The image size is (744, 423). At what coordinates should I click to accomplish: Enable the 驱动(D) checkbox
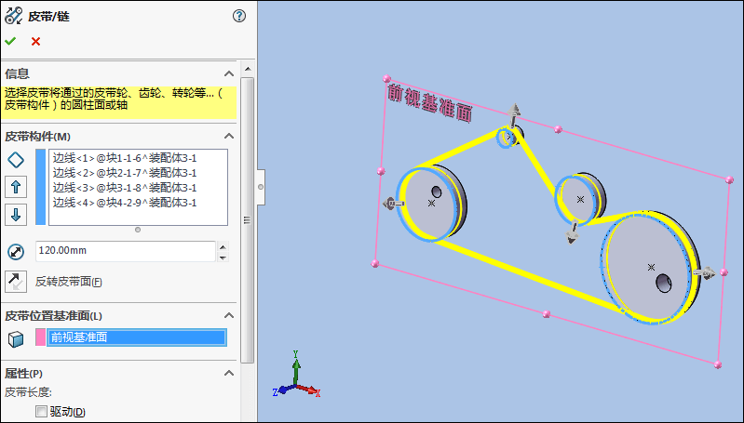tap(42, 411)
